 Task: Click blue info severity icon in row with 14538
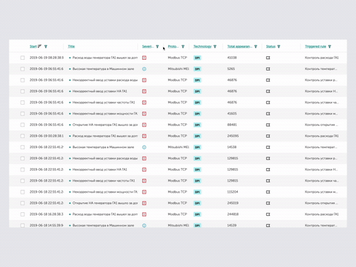point(144,147)
